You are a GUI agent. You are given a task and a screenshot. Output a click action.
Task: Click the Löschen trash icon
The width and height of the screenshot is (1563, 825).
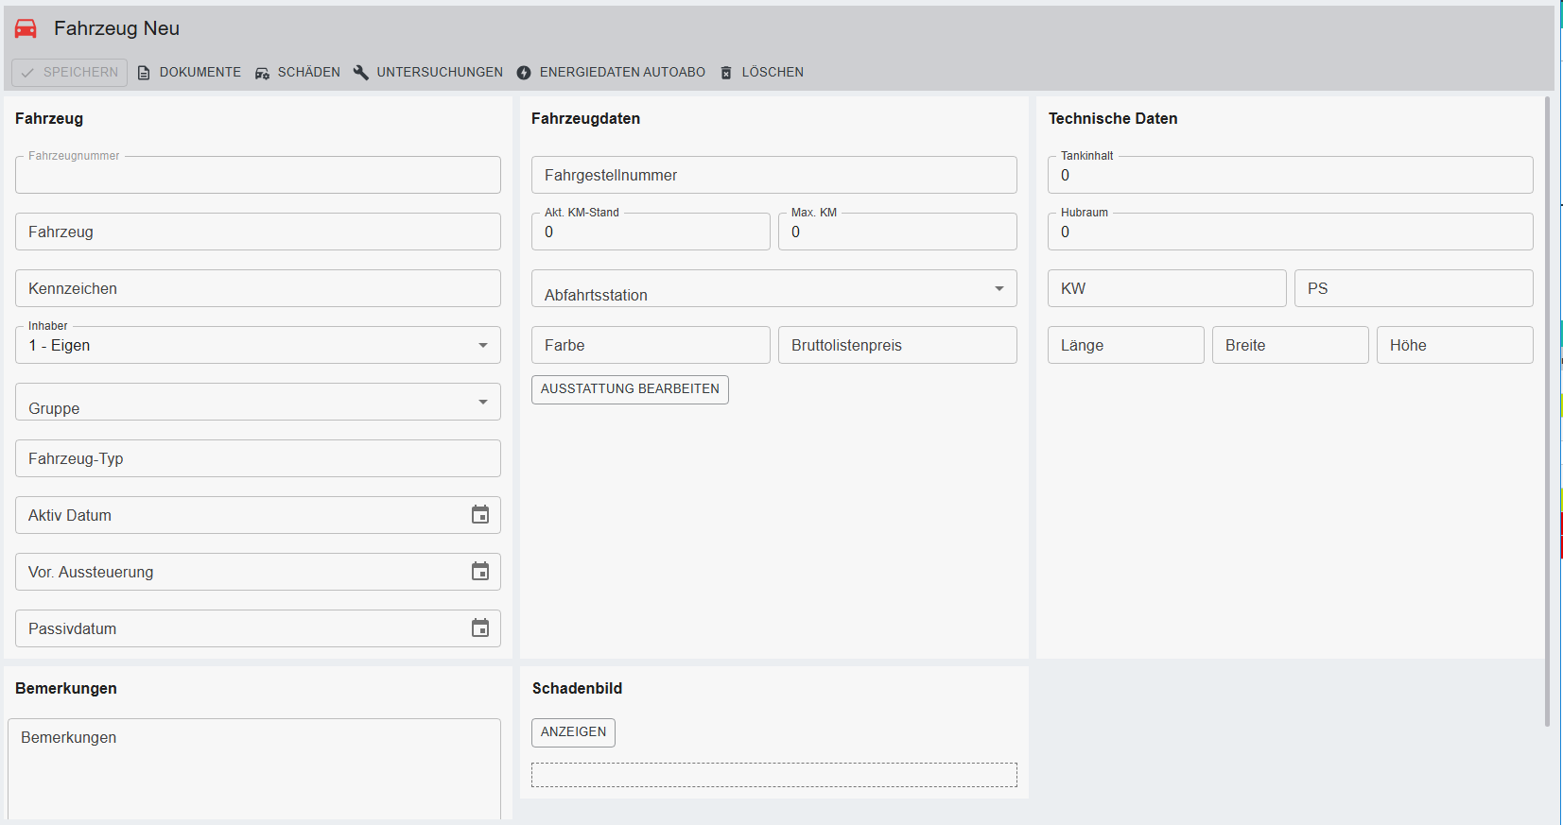pyautogui.click(x=726, y=73)
